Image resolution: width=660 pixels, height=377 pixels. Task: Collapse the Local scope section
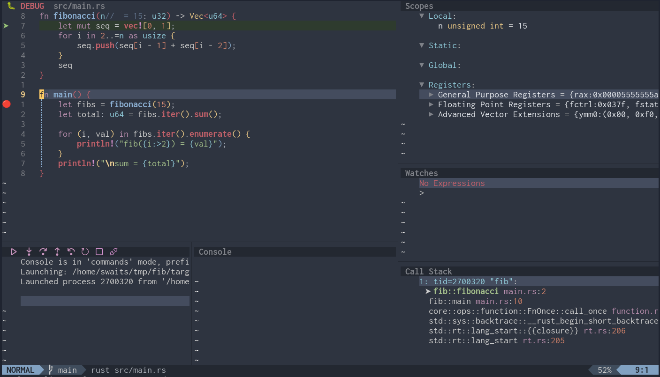(422, 16)
